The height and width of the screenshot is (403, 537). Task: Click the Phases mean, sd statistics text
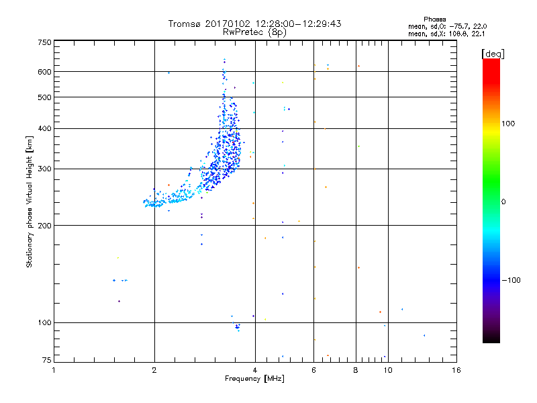click(447, 27)
